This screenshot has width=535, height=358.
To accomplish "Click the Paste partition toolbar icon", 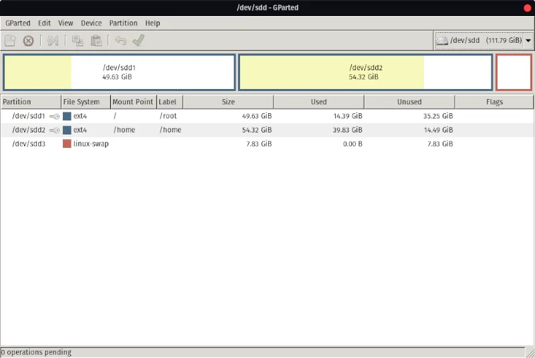I will pos(96,41).
